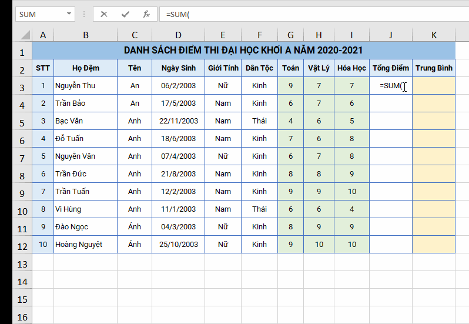Click the Select All corner triangle

pyautogui.click(x=26, y=35)
